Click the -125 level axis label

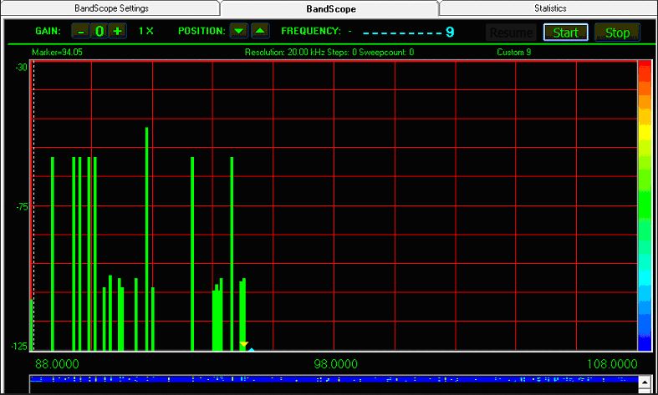click(19, 347)
